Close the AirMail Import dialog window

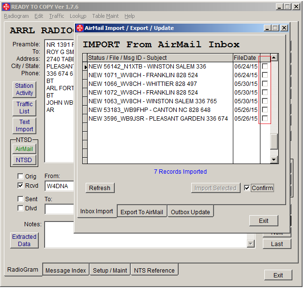pyautogui.click(x=284, y=28)
